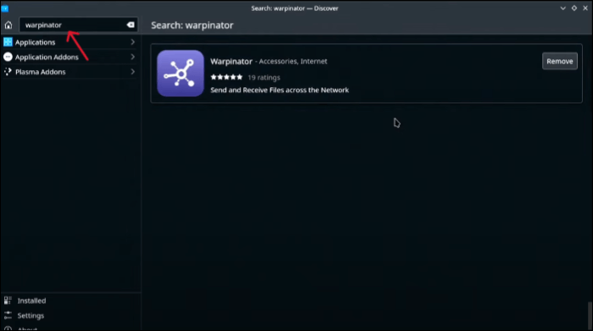This screenshot has height=331, width=593.
Task: Click the results list vertical scrollbar
Action: (590, 316)
